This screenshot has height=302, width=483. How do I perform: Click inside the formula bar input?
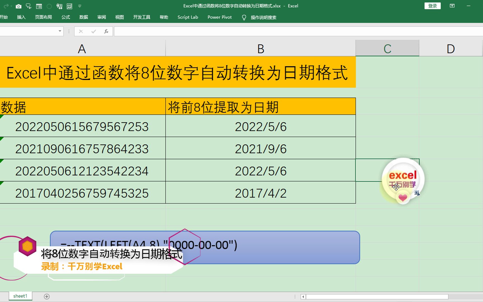click(298, 31)
